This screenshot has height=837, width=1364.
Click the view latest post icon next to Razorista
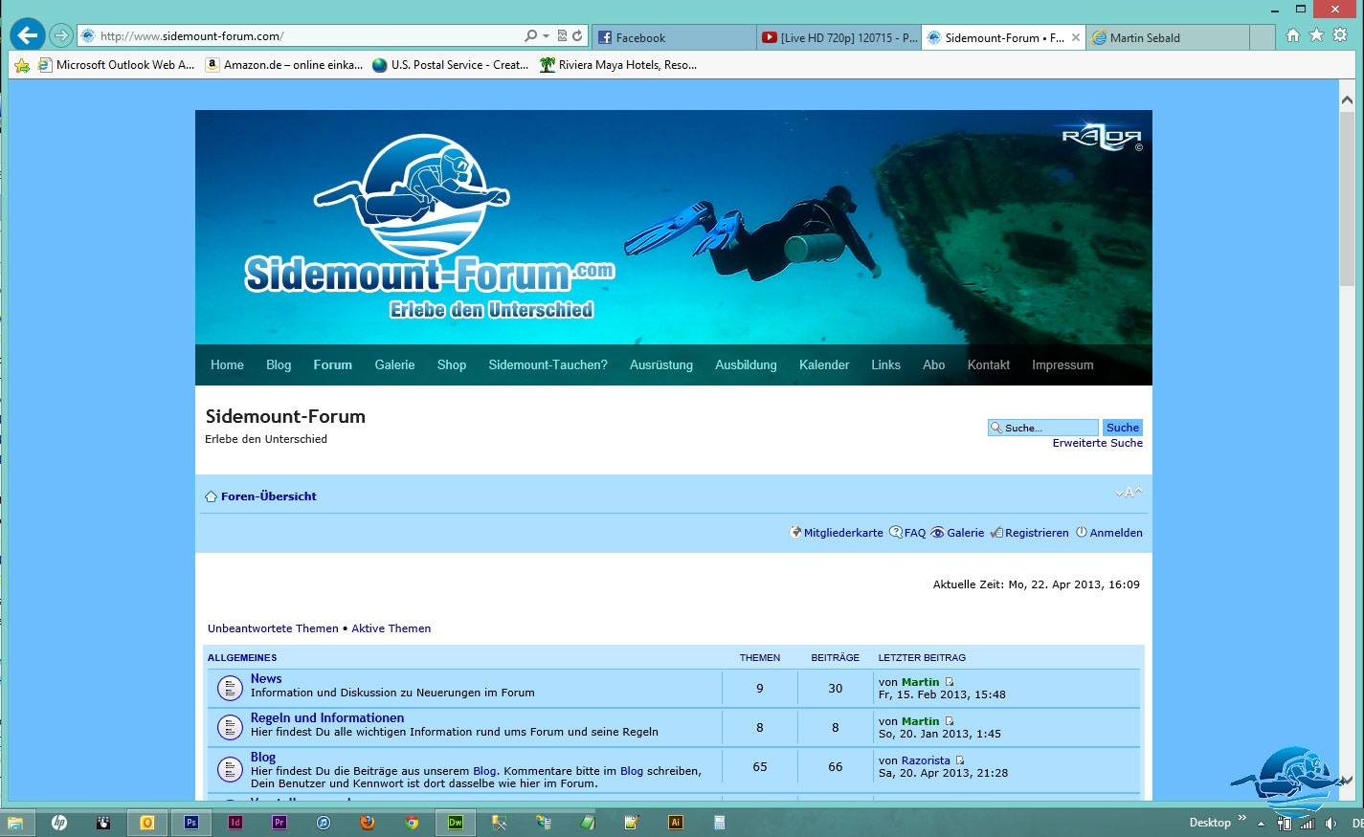click(x=960, y=760)
